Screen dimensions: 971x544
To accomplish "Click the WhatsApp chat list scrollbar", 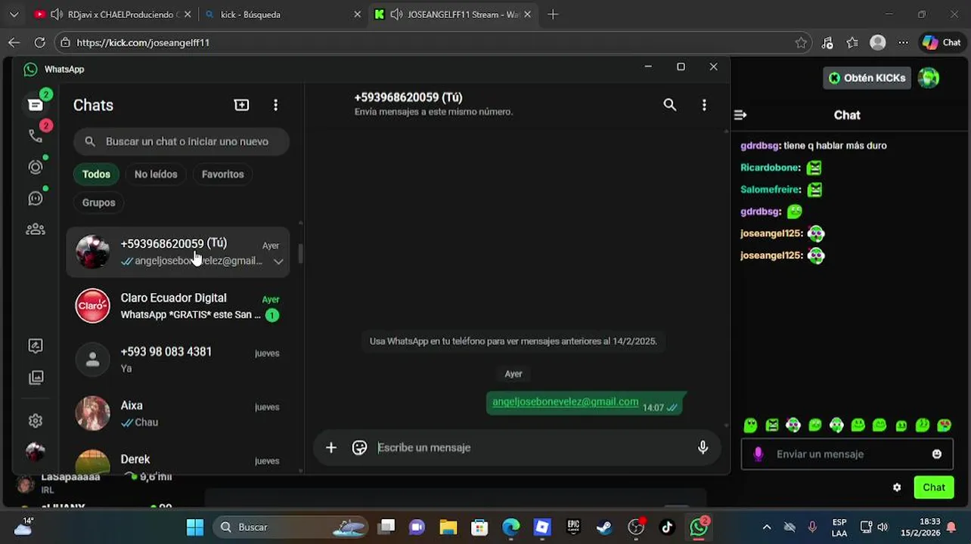I will pyautogui.click(x=300, y=254).
